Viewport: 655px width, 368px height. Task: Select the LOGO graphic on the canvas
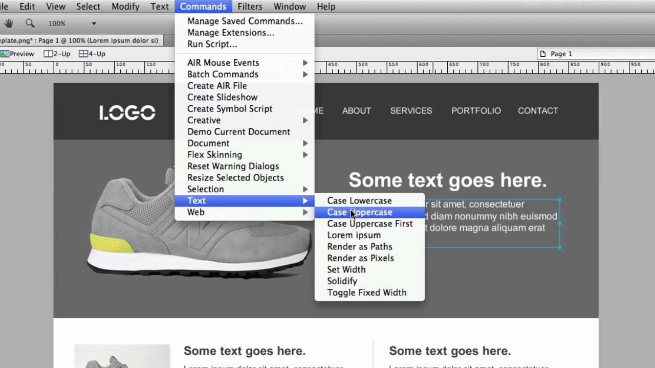[x=127, y=112]
